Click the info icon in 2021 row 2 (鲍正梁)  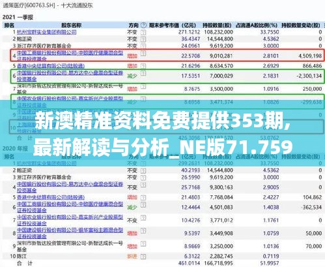pos(143,39)
